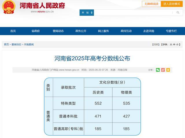This screenshot has width=185, height=138.
Task: Click 河南要闻 breadcrumb link
Action: click(x=29, y=45)
